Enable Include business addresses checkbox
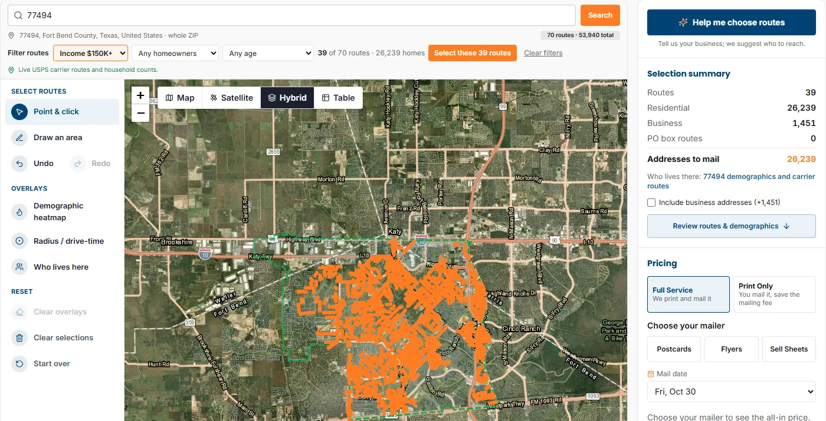Screen dimensions: 826x421 pyautogui.click(x=651, y=203)
